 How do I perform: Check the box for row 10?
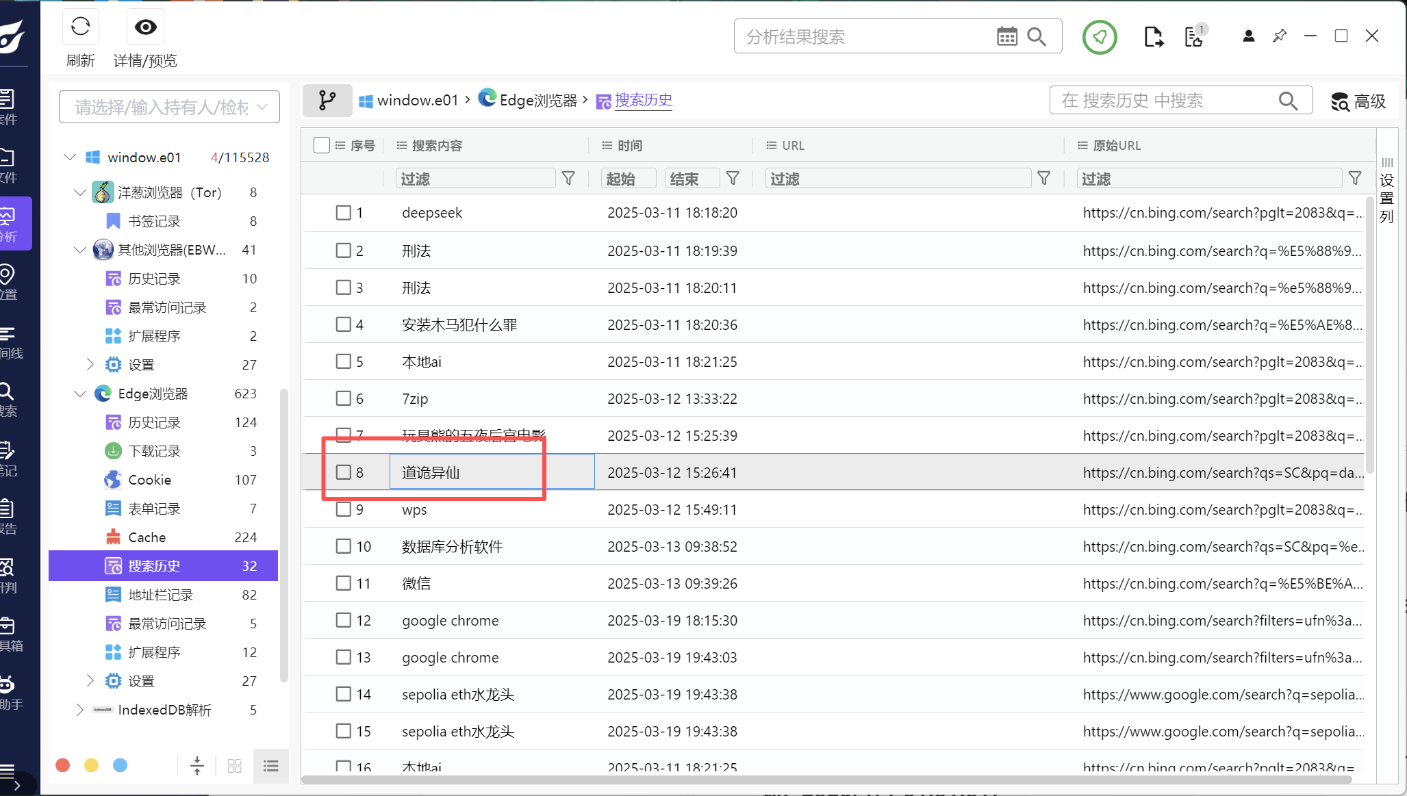pyautogui.click(x=344, y=546)
